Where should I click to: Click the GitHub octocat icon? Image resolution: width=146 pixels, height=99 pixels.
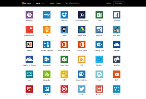tap(64, 30)
